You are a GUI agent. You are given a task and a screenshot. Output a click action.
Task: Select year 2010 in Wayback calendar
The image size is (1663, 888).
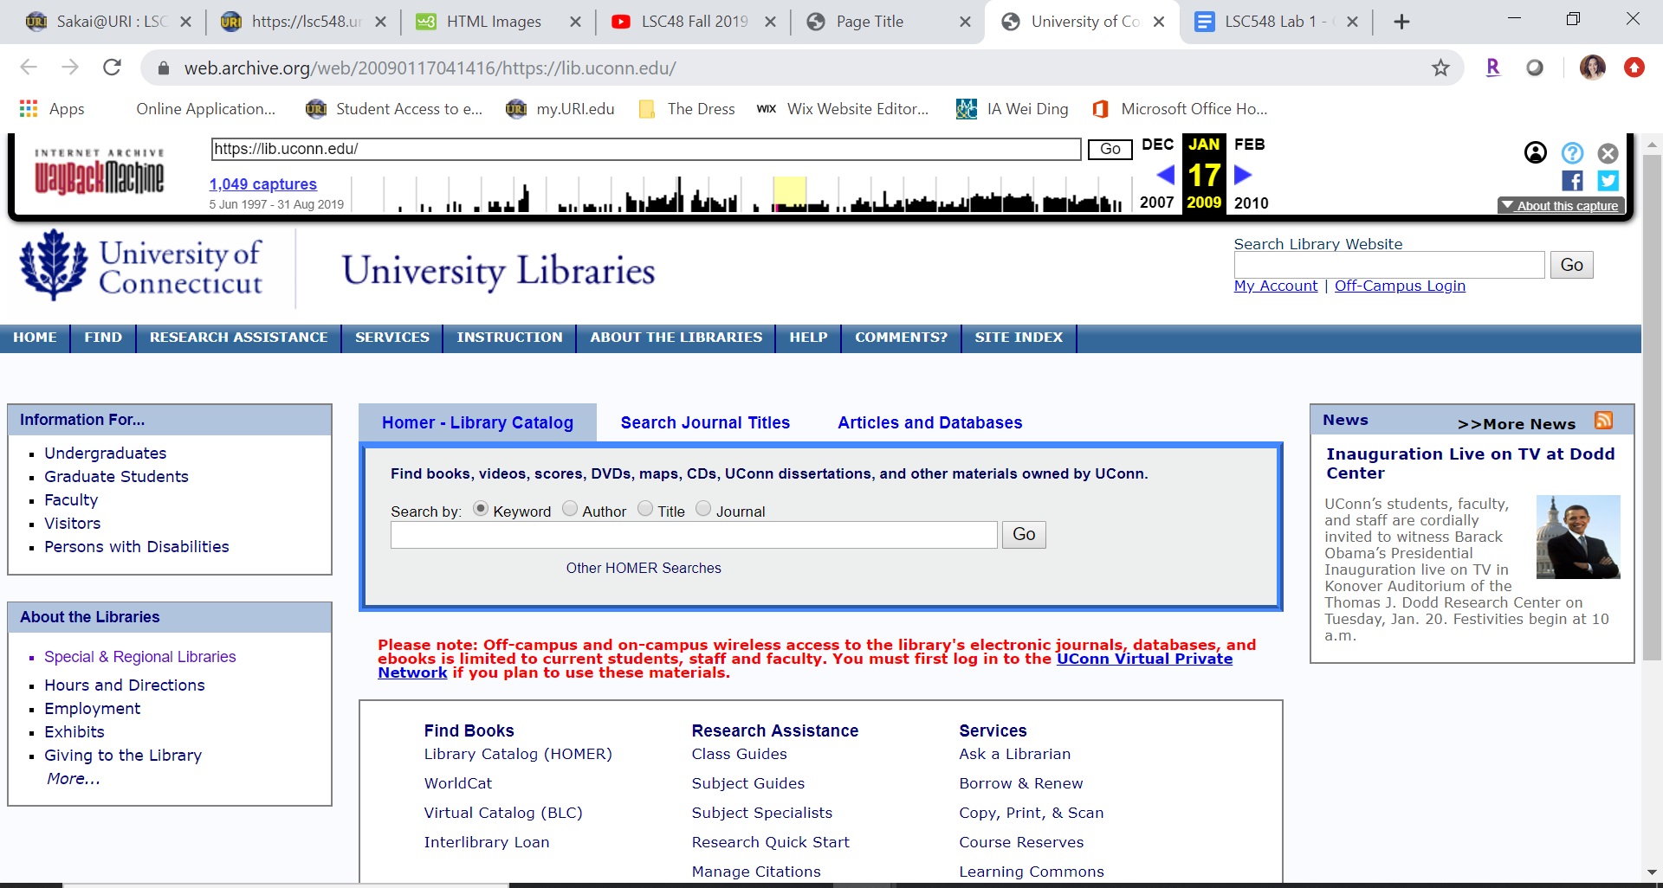1251,203
